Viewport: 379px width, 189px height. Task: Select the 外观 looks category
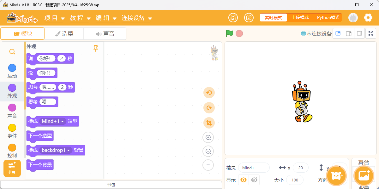(x=12, y=91)
